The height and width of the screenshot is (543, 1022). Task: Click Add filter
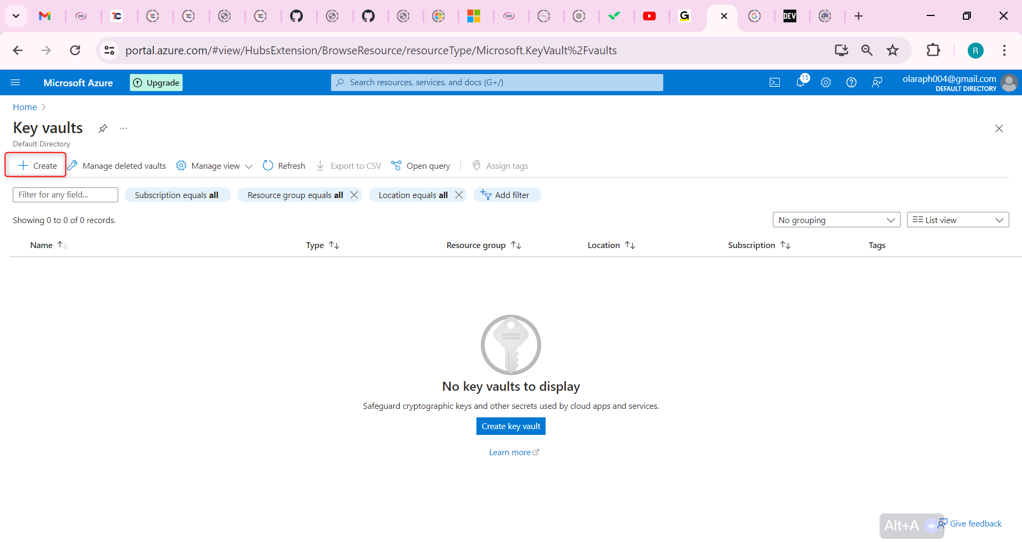pos(507,195)
